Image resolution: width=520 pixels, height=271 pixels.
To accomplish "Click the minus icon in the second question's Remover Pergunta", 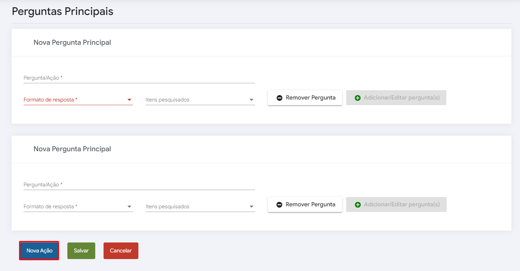I will coord(279,205).
